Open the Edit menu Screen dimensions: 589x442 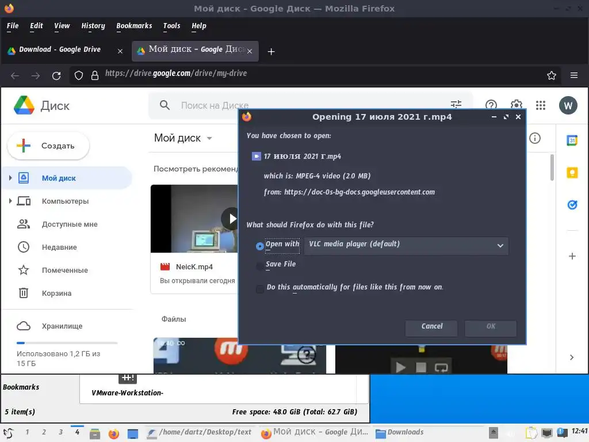[36, 26]
